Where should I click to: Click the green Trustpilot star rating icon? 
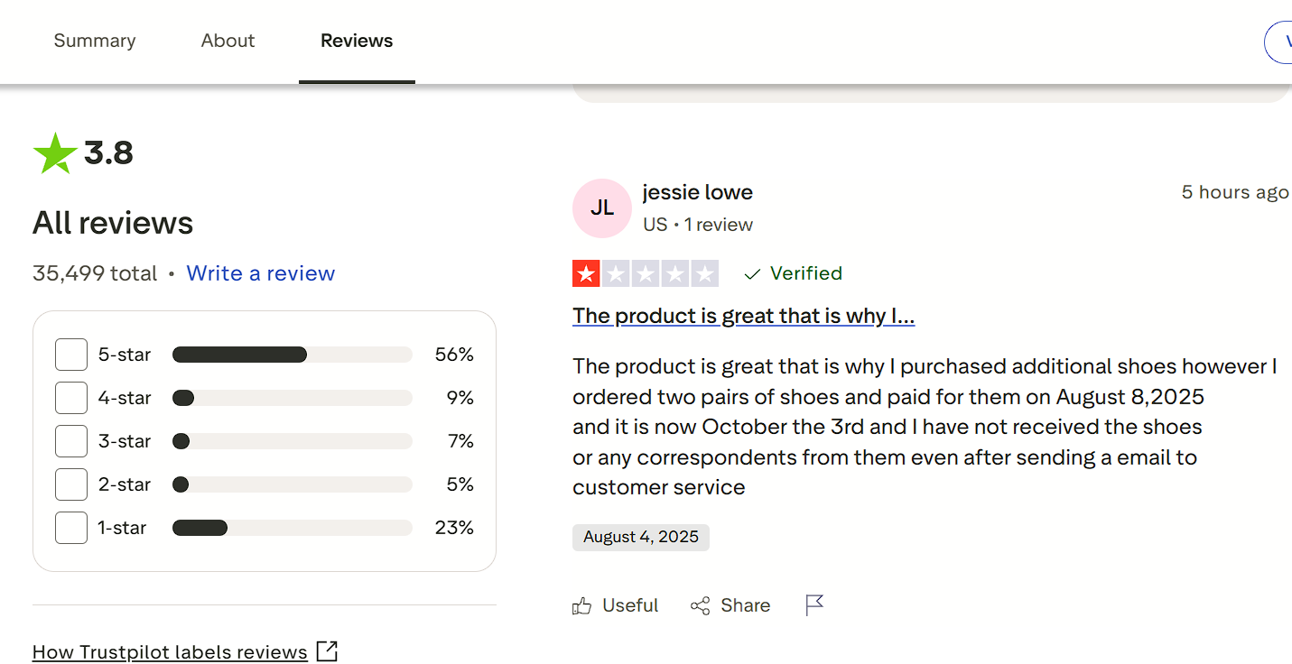[x=55, y=153]
